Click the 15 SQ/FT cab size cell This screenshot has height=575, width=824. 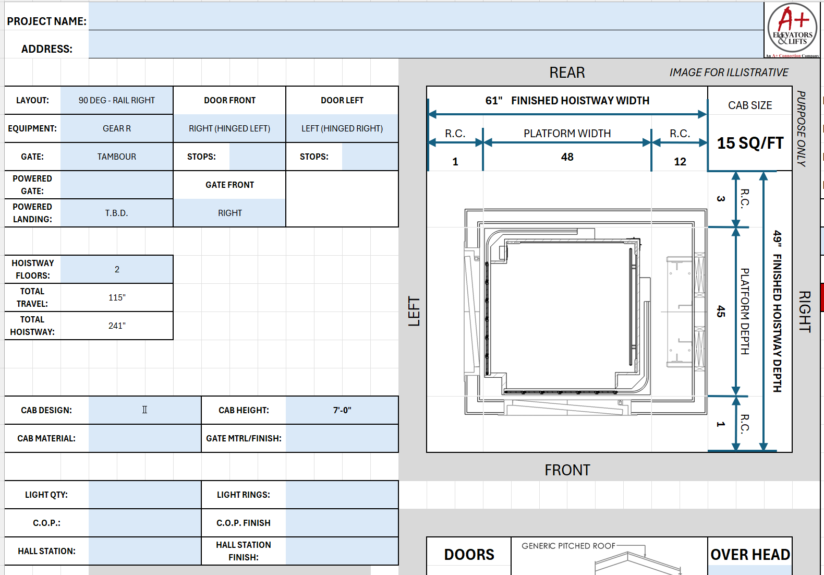click(x=750, y=143)
